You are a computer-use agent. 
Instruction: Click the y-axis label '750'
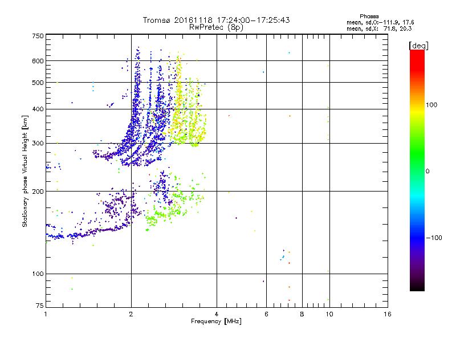coord(38,36)
